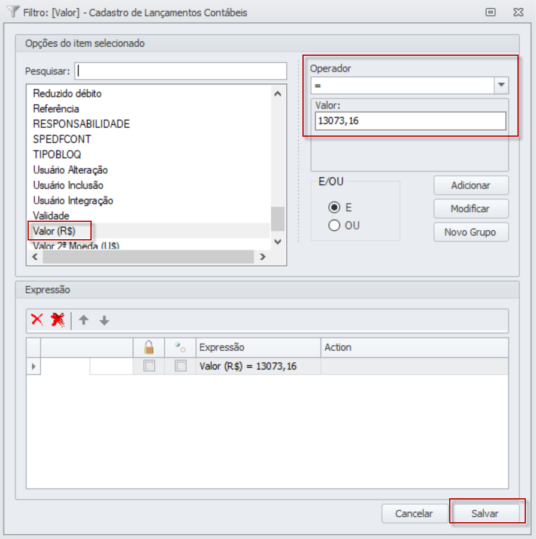Toggle lock checkbox for Valor (R$) expression
536x539 pixels.
coord(149,366)
